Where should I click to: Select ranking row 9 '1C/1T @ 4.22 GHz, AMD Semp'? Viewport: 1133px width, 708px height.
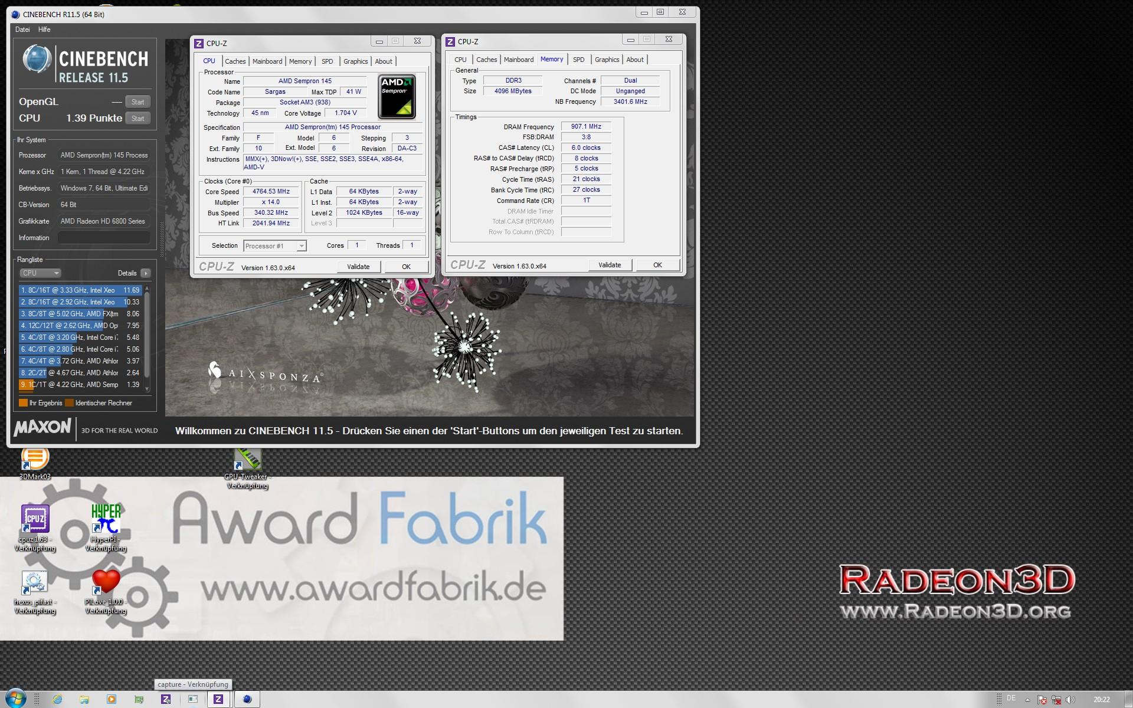tap(80, 385)
